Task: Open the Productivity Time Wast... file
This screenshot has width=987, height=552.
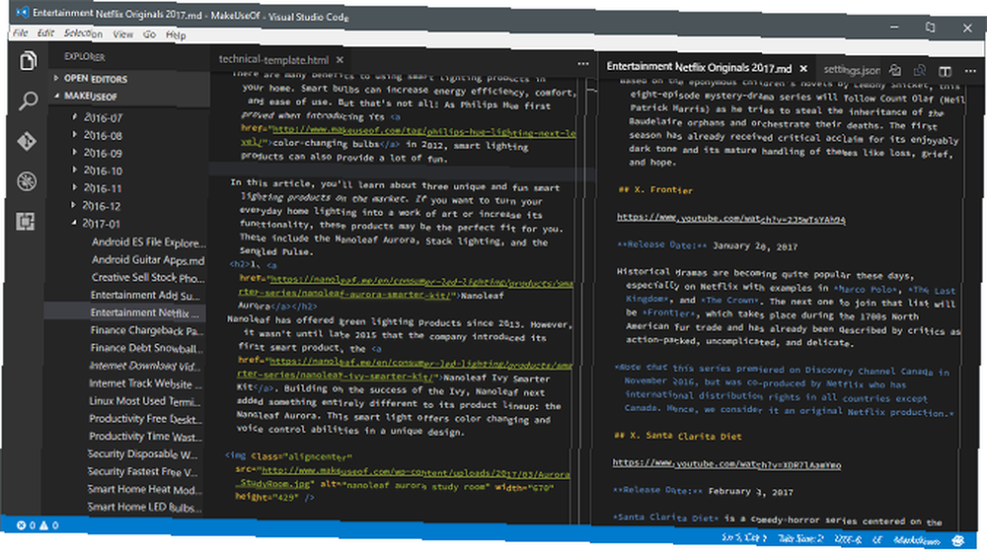Action: [145, 437]
